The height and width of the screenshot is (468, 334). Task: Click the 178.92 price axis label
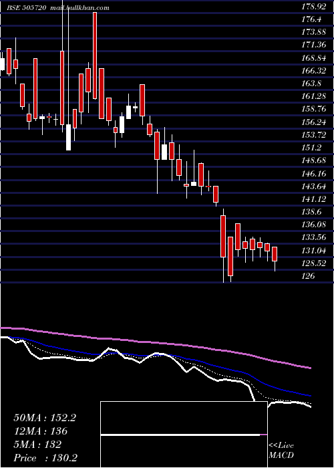(314, 7)
